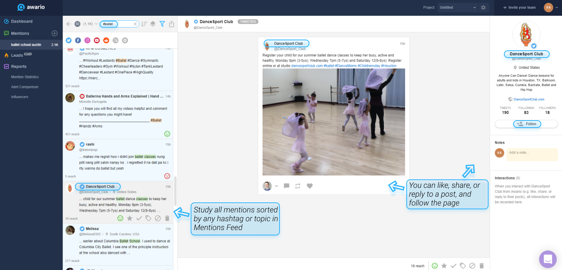The width and height of the screenshot is (562, 270).
Task: Toggle the Reddit source filter
Action: click(106, 40)
